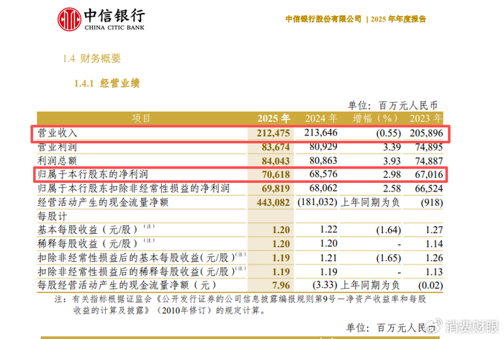
Task: Select the footnote beginning 注:有关指标根据证监会
Action: tap(240, 304)
